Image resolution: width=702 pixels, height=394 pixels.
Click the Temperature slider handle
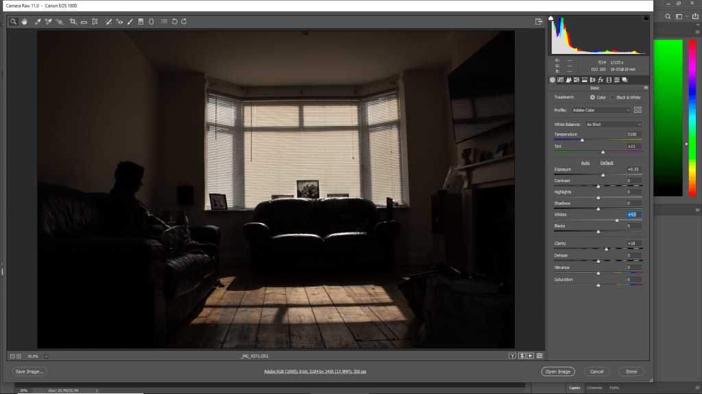(582, 140)
